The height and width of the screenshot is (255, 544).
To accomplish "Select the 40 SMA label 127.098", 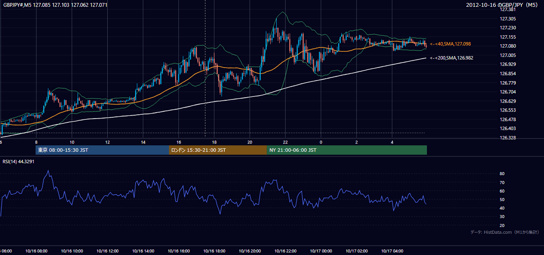I will pos(450,44).
